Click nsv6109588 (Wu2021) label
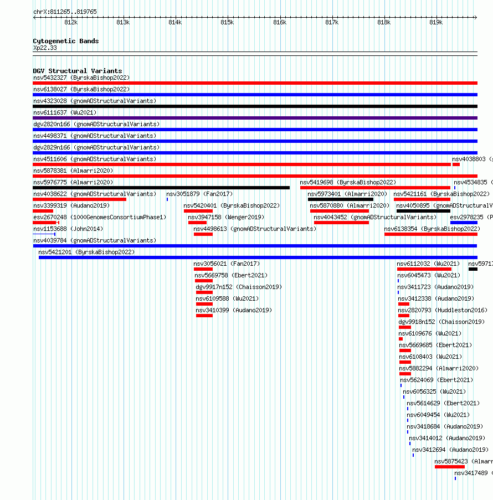The height and width of the screenshot is (500, 493). tap(227, 299)
